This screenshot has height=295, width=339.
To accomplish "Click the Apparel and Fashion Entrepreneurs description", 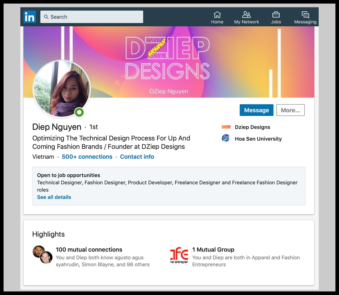I will click(x=246, y=261).
